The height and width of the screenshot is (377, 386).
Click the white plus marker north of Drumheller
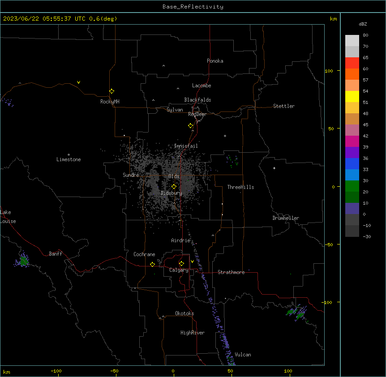274,168
